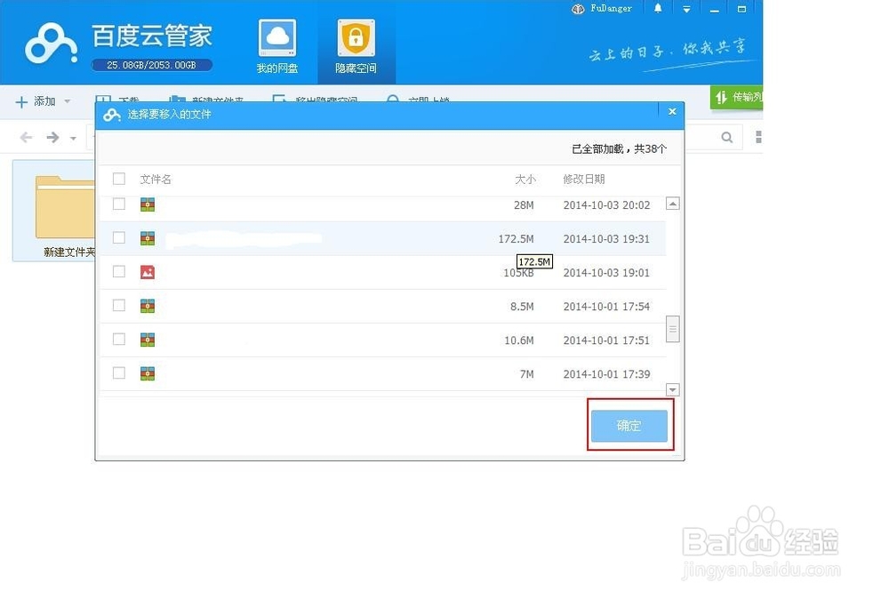Image resolution: width=889 pixels, height=600 pixels.
Task: Click the dialog title cloud icon
Action: 112,115
